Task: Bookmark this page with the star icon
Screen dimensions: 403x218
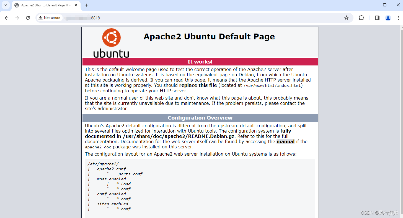Action: click(346, 17)
